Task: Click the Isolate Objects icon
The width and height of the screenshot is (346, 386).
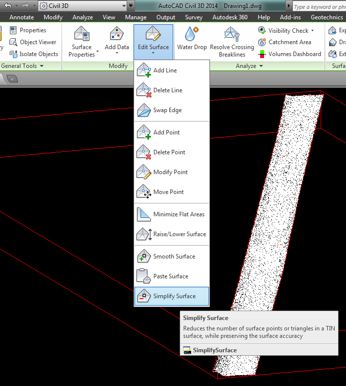Action: click(x=13, y=54)
